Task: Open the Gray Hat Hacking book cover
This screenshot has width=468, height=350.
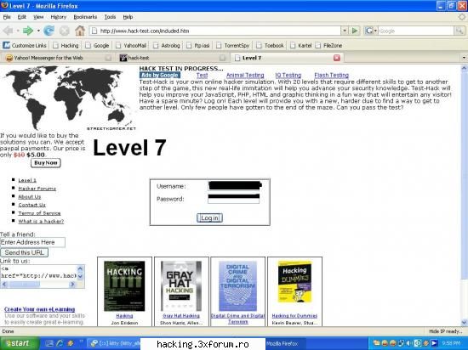Action: [x=181, y=286]
